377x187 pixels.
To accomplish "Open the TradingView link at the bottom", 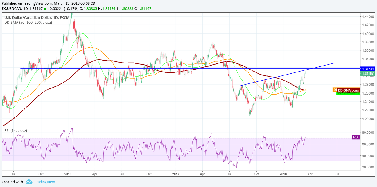I will (x=44, y=182).
